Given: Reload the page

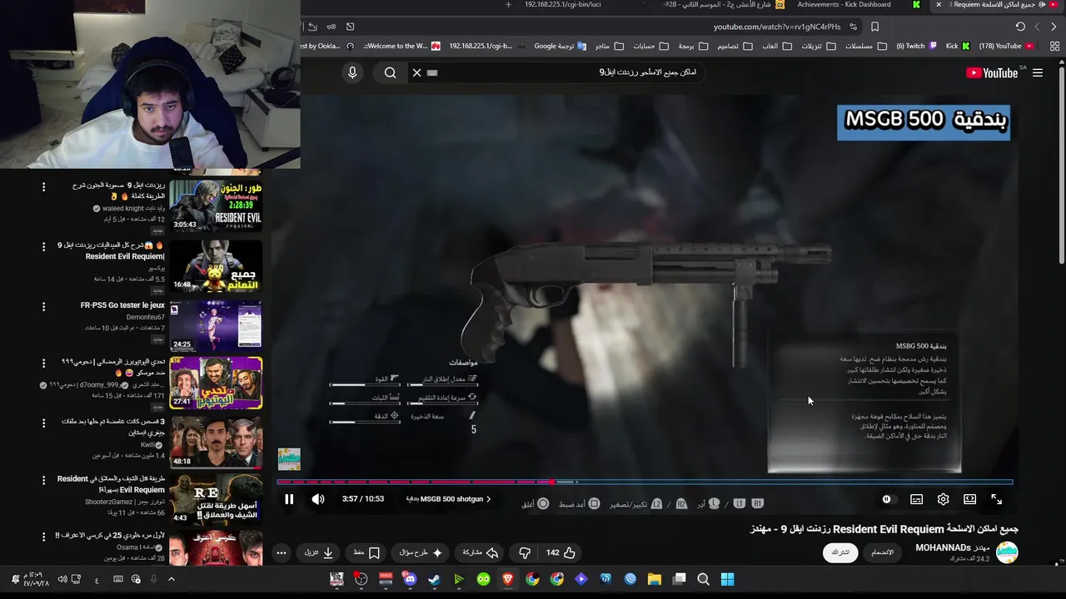Looking at the screenshot, I should point(1020,27).
